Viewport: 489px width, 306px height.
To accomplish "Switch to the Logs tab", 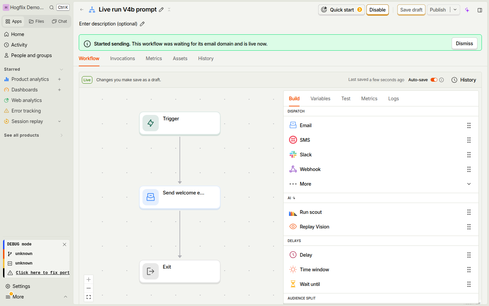I will pos(394,99).
